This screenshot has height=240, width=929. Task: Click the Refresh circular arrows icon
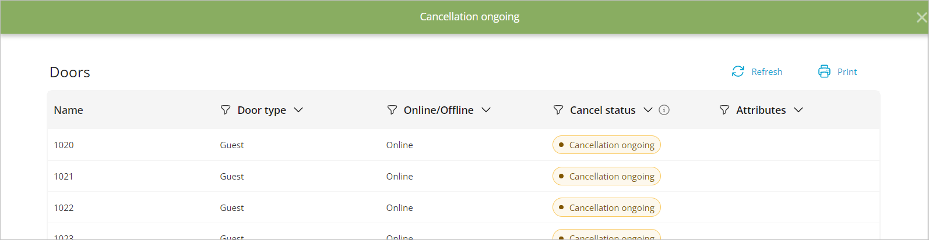click(x=738, y=71)
